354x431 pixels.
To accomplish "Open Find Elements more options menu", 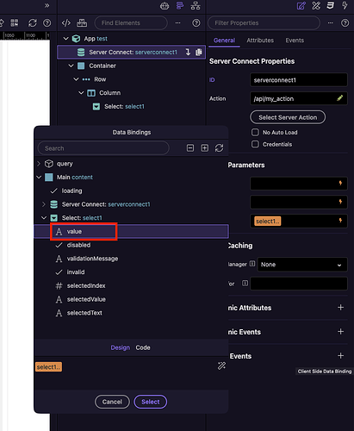I will (x=178, y=23).
